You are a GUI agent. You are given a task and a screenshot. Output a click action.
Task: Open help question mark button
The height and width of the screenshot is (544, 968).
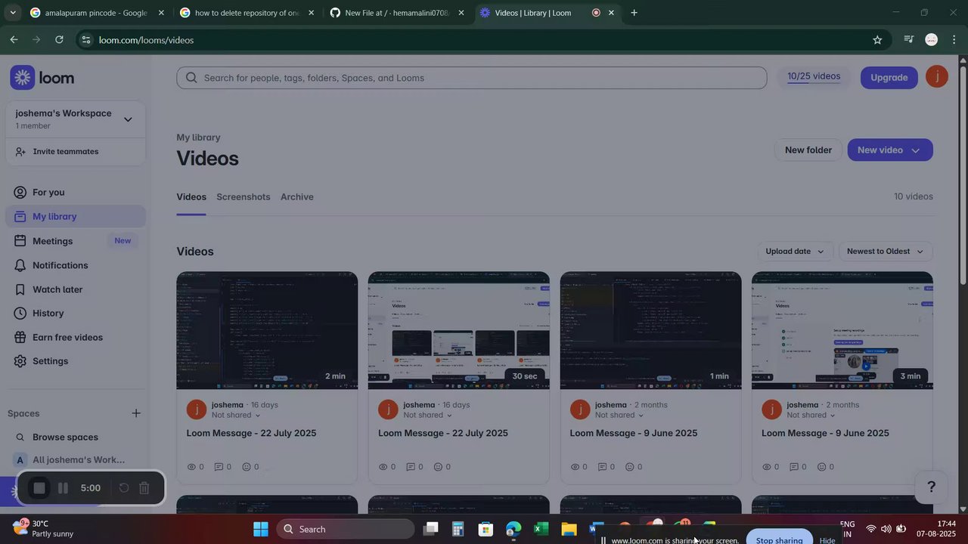(x=932, y=487)
